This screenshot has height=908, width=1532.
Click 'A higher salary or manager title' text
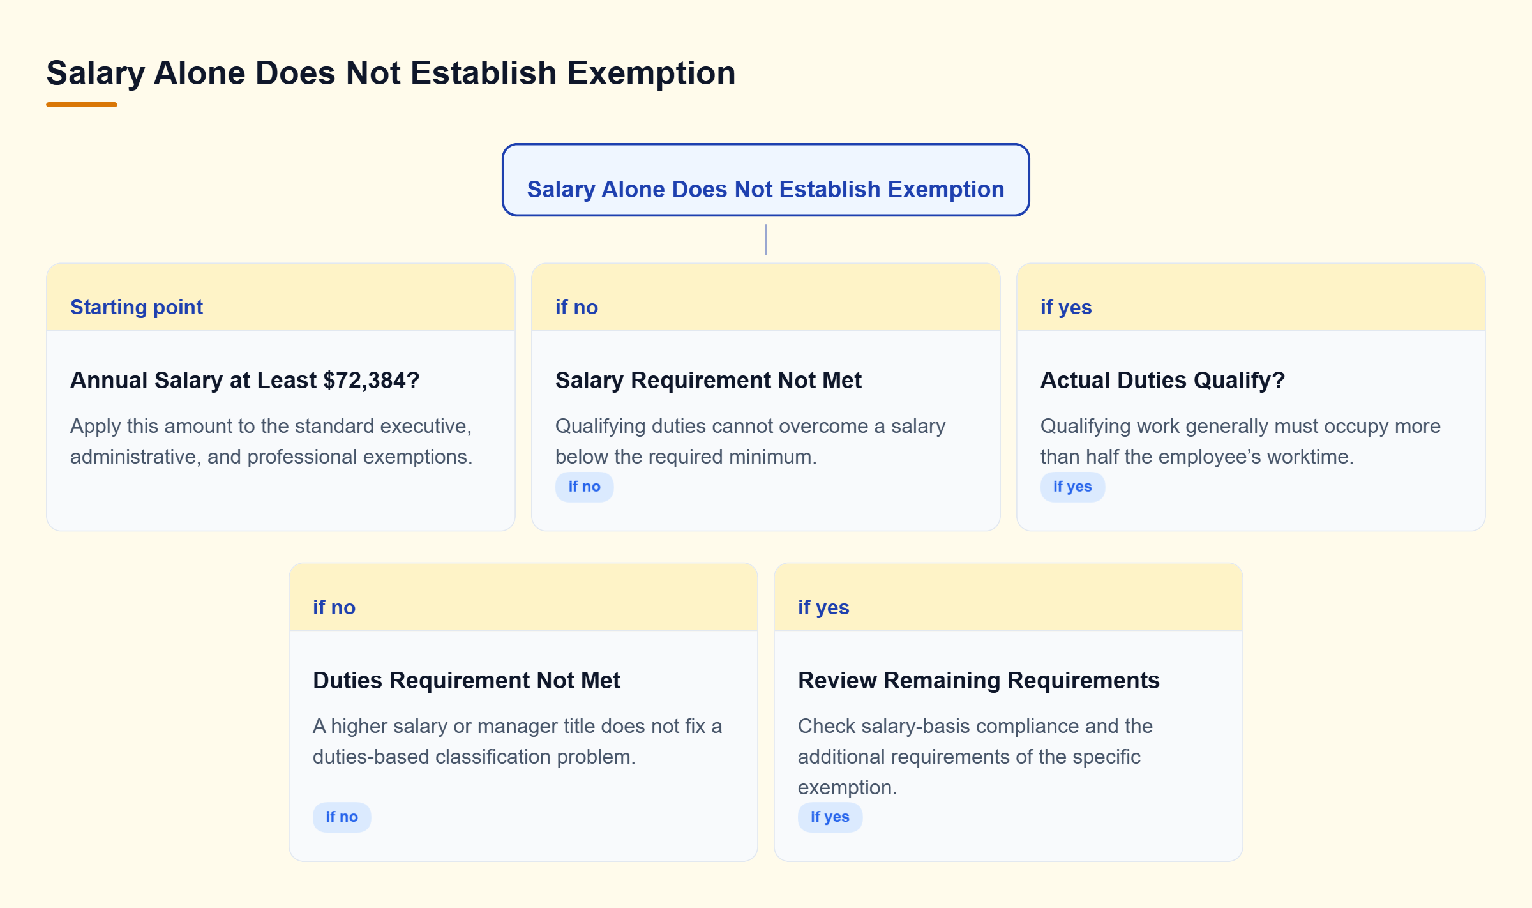454,726
